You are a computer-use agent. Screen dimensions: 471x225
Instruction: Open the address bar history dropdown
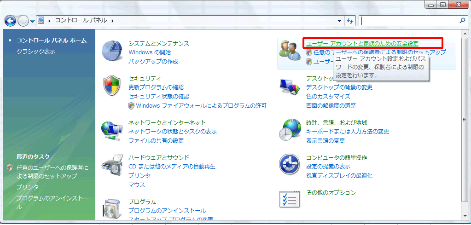pyautogui.click(x=339, y=21)
